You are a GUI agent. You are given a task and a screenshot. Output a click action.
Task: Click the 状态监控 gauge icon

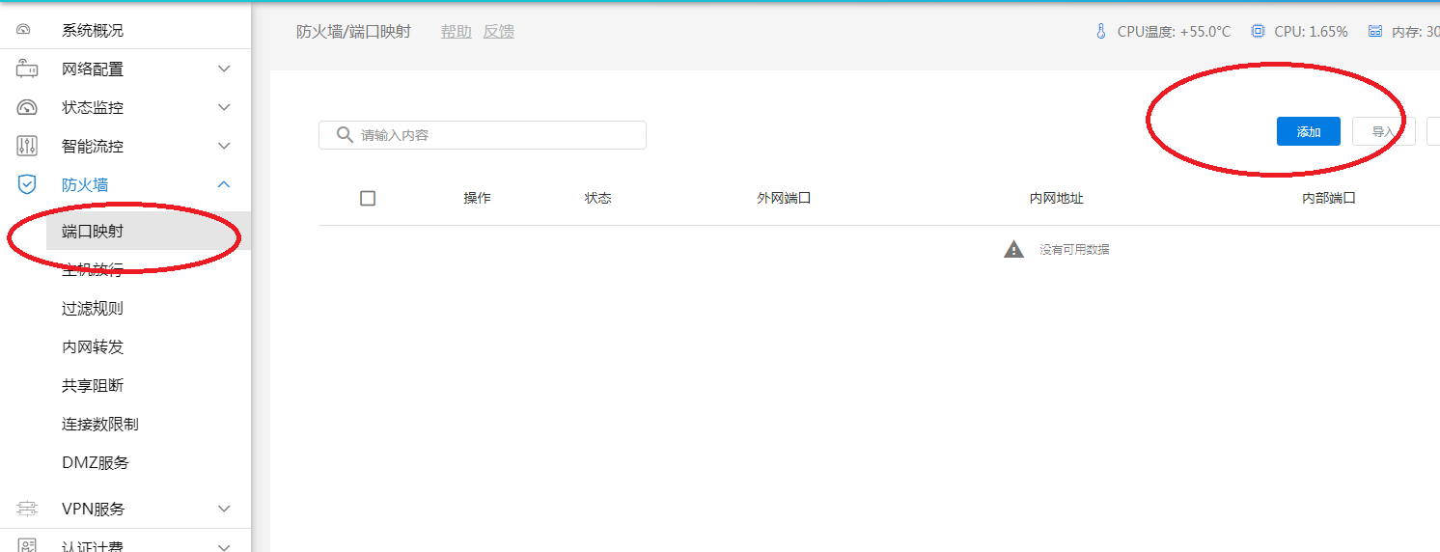point(27,107)
